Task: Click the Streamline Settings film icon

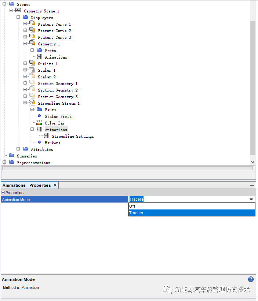Action: tap(46, 136)
